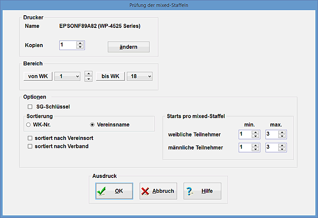
Task: Decrease Kopien with the down arrow
Action: 79,48
